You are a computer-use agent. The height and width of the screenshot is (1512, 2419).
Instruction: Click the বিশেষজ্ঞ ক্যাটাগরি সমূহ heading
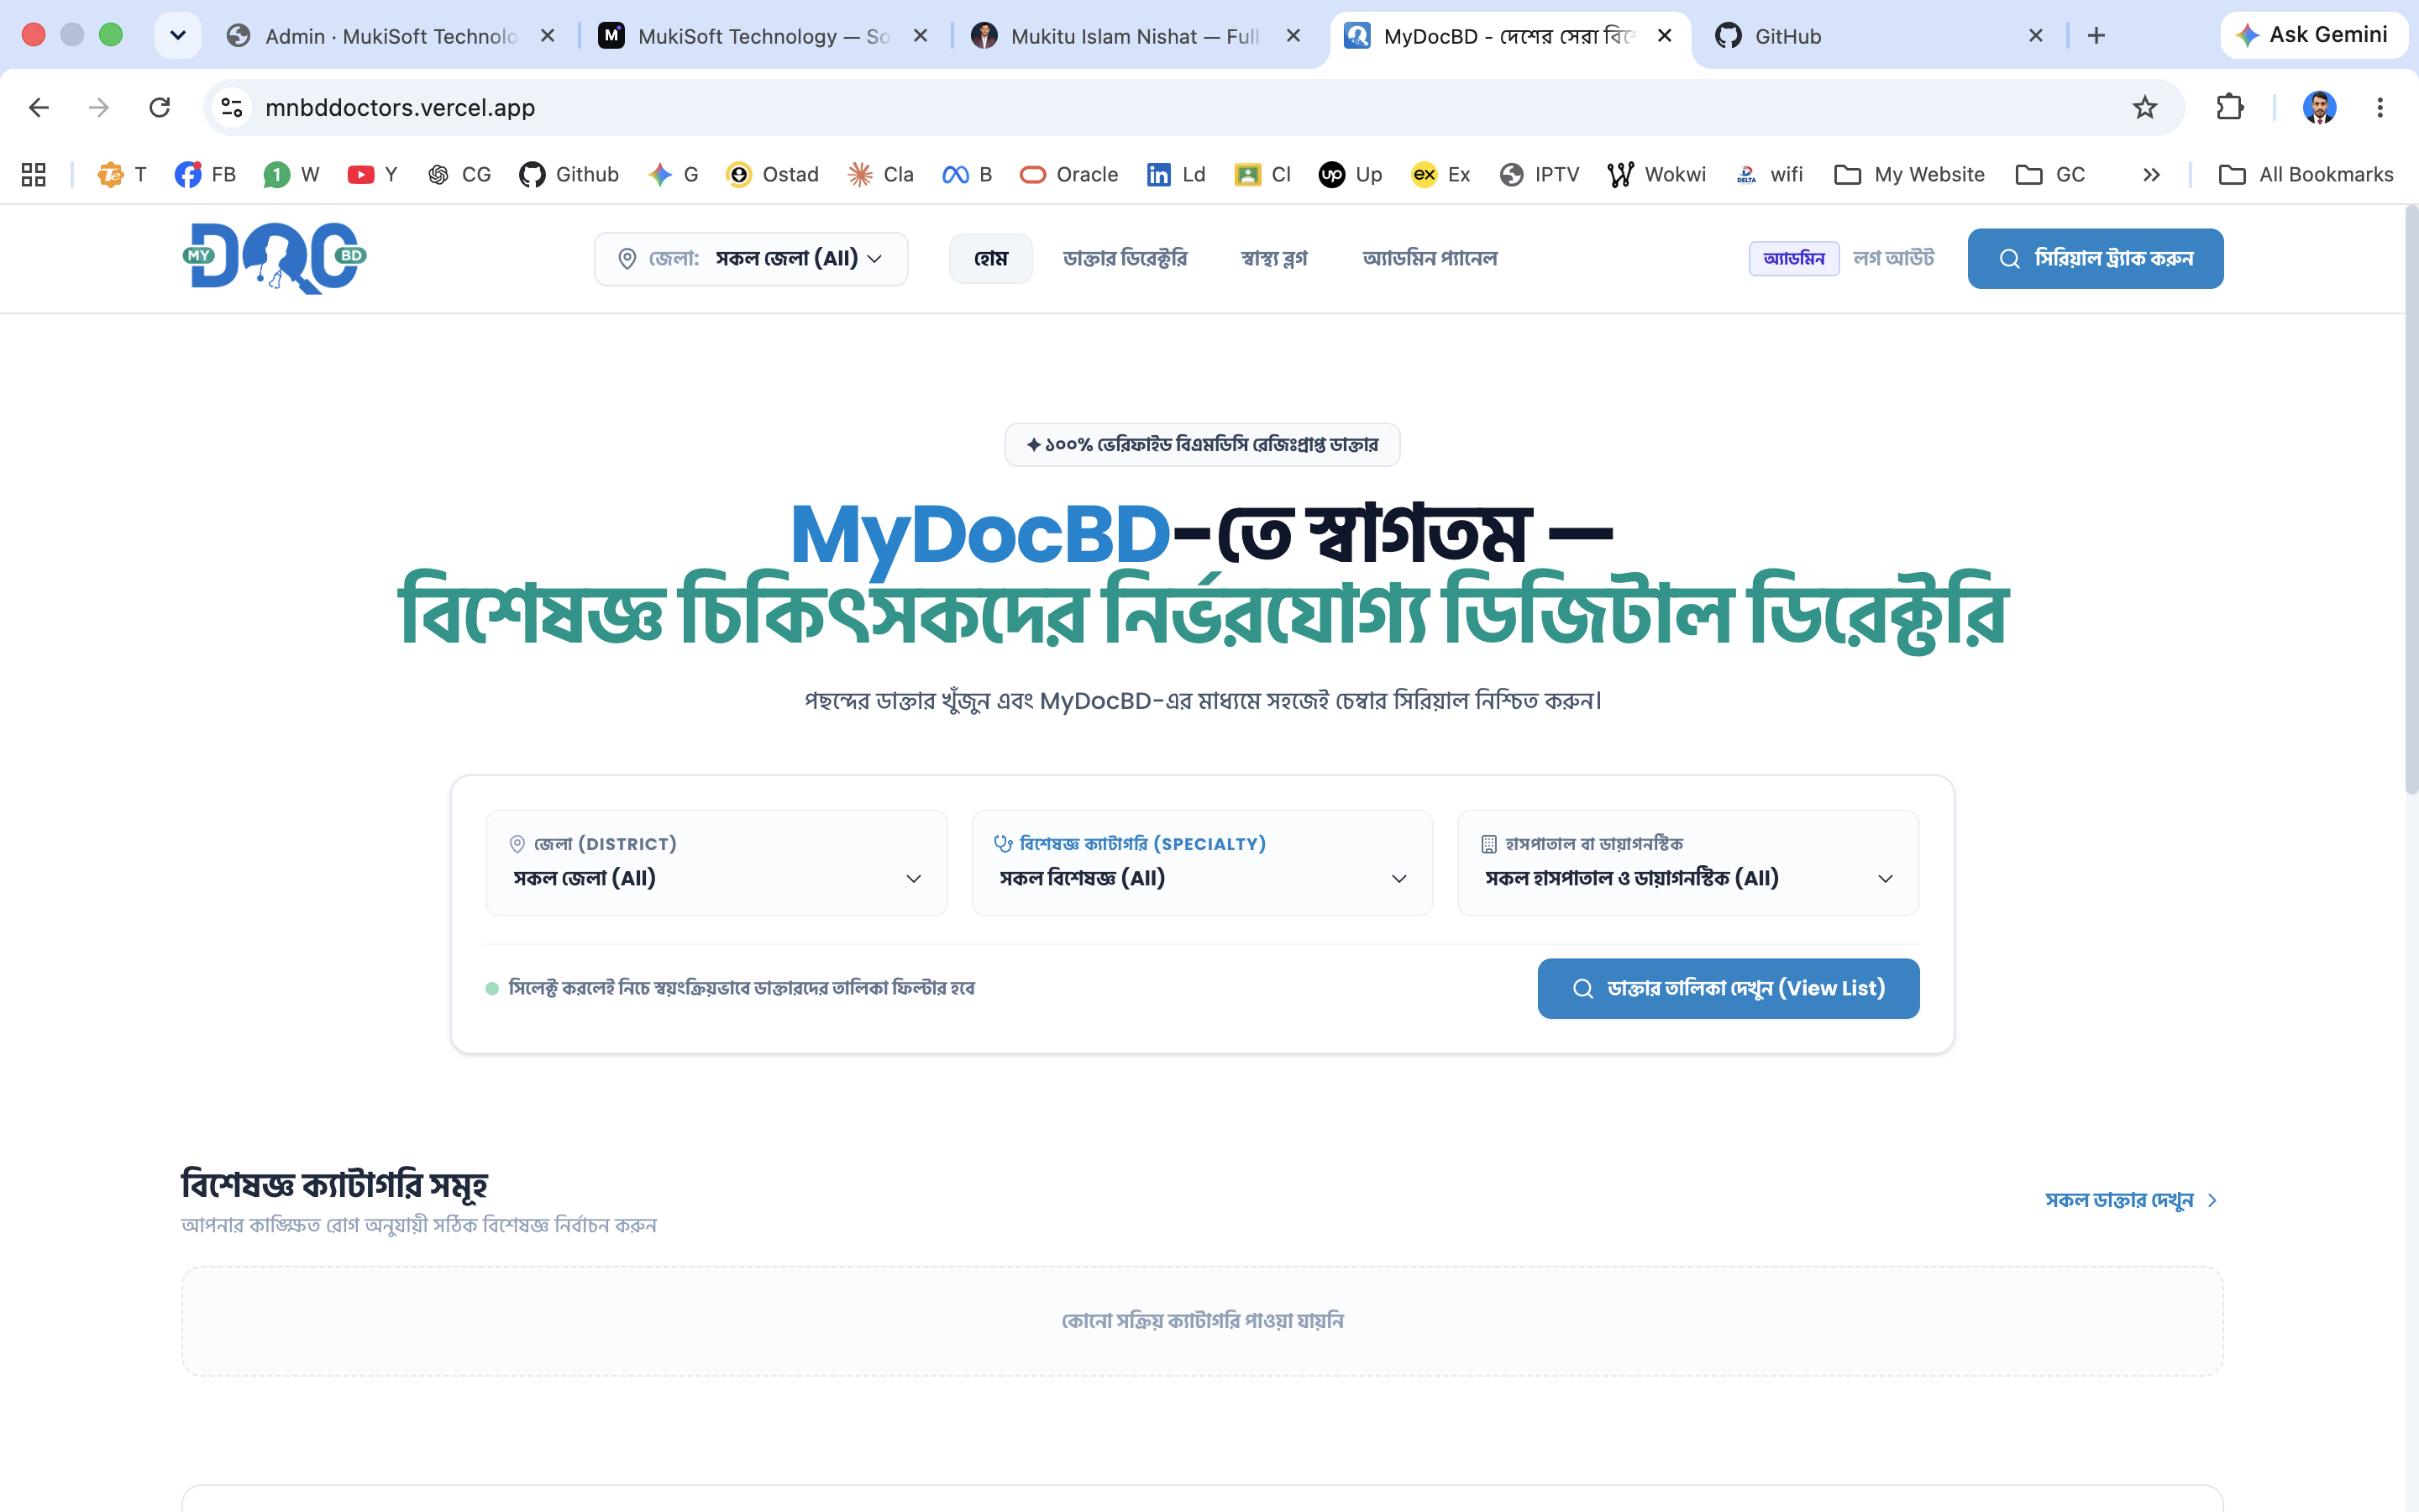tap(333, 1185)
